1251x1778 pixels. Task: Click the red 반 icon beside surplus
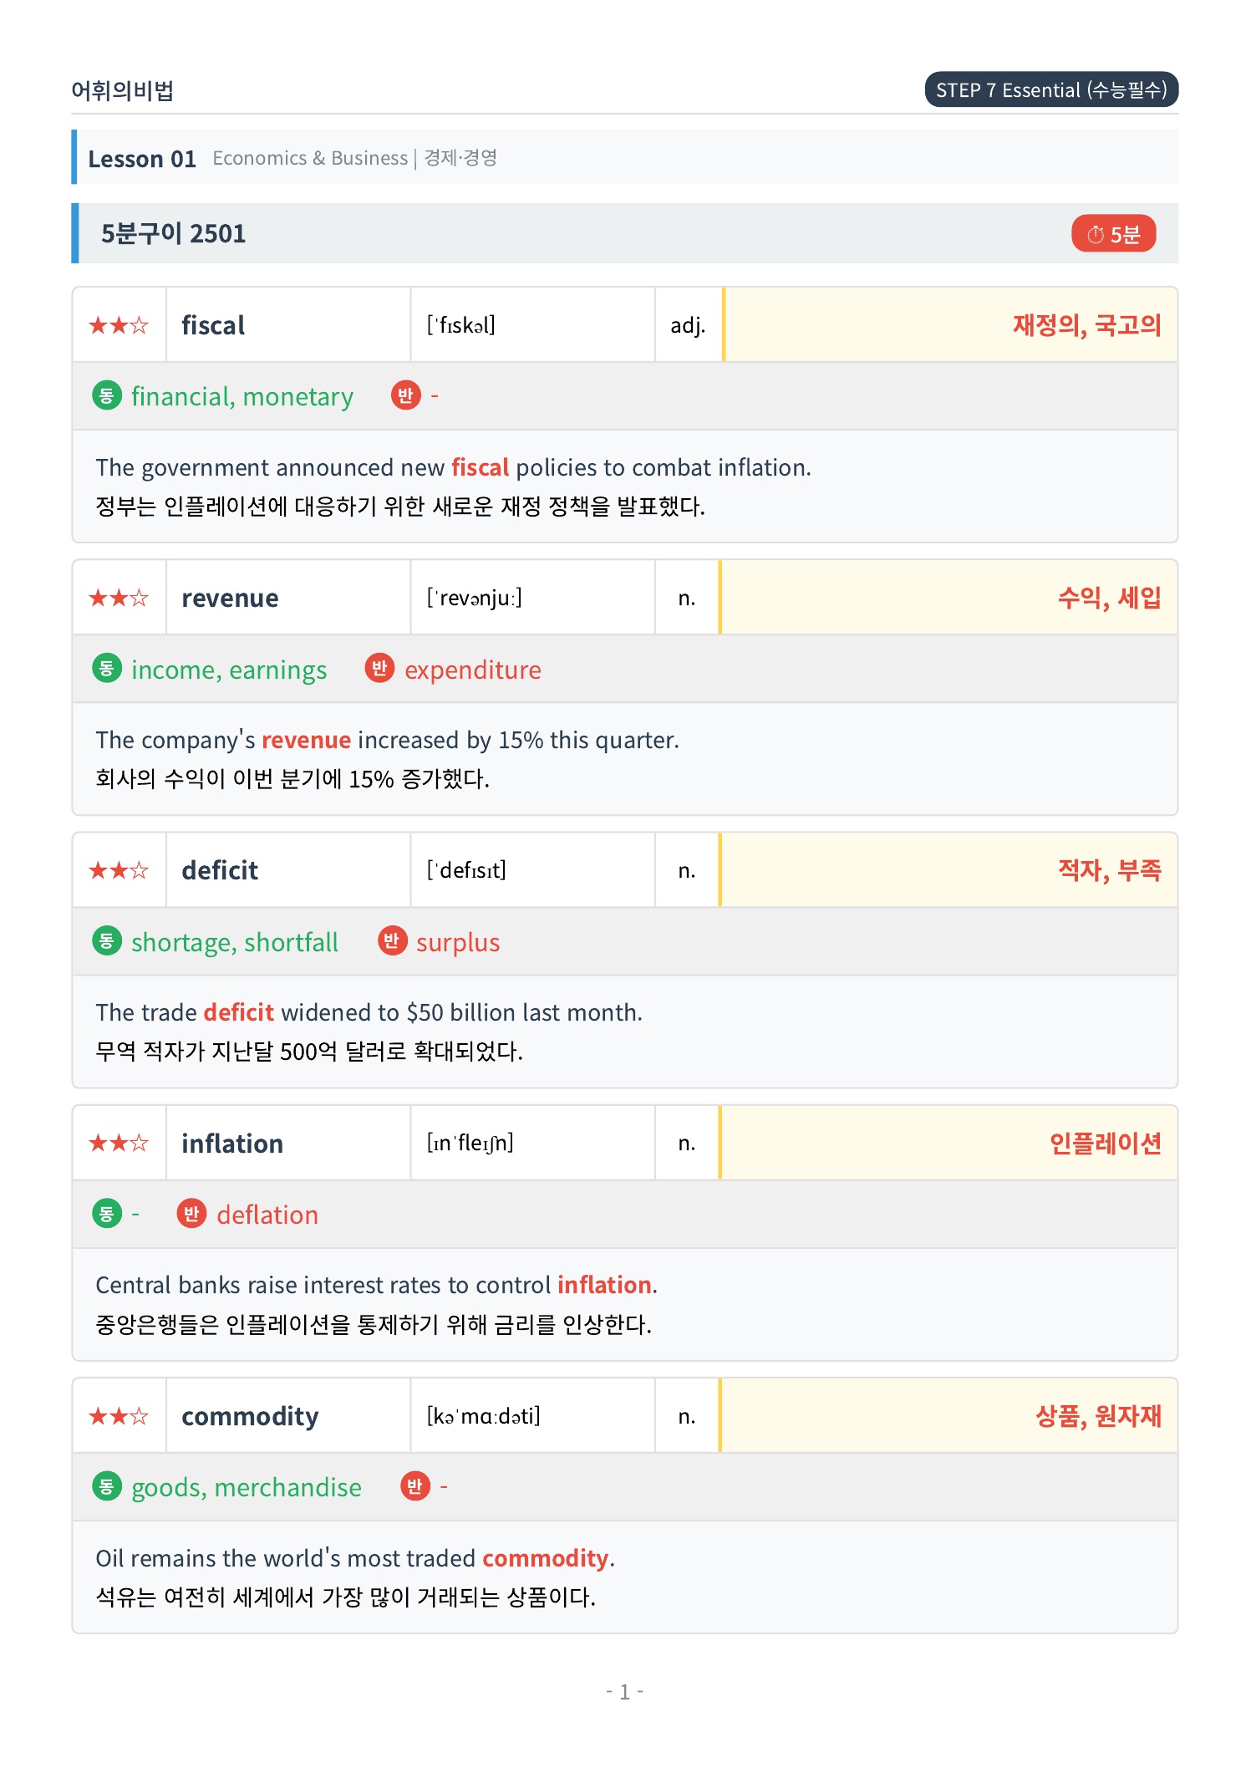[391, 940]
